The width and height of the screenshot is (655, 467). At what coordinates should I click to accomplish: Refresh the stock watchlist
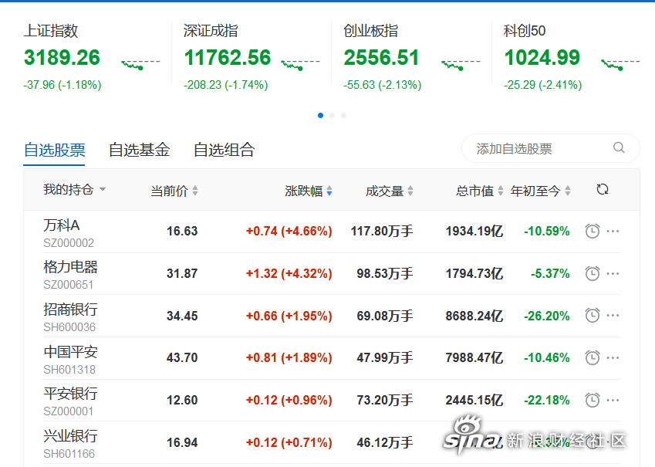[x=603, y=189]
